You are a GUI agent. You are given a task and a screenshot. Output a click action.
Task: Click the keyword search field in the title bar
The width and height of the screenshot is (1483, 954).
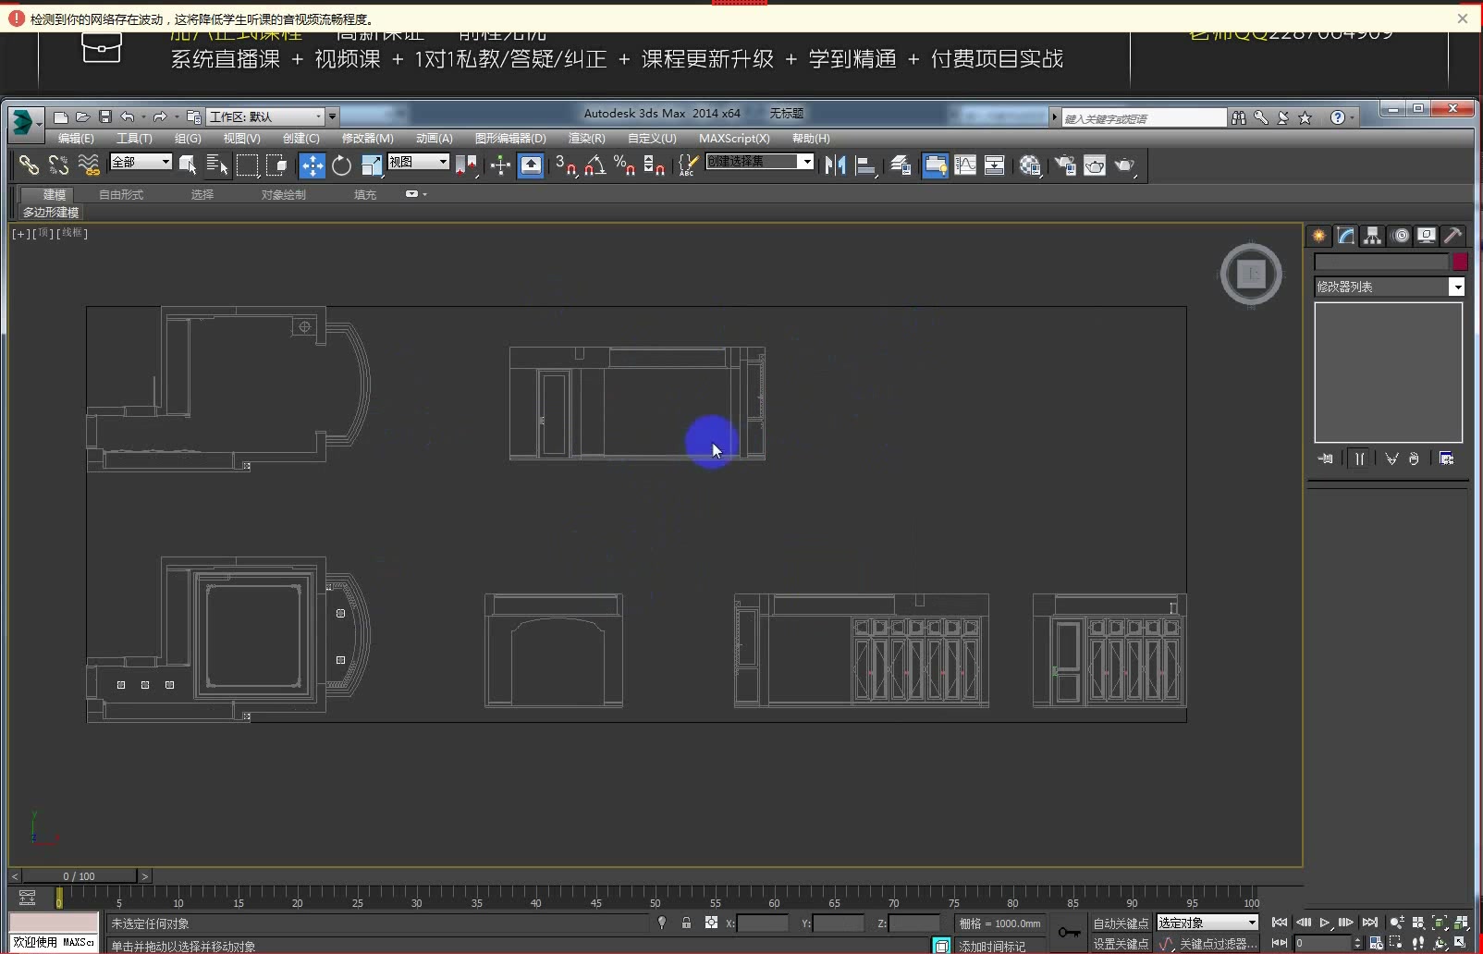click(1142, 117)
